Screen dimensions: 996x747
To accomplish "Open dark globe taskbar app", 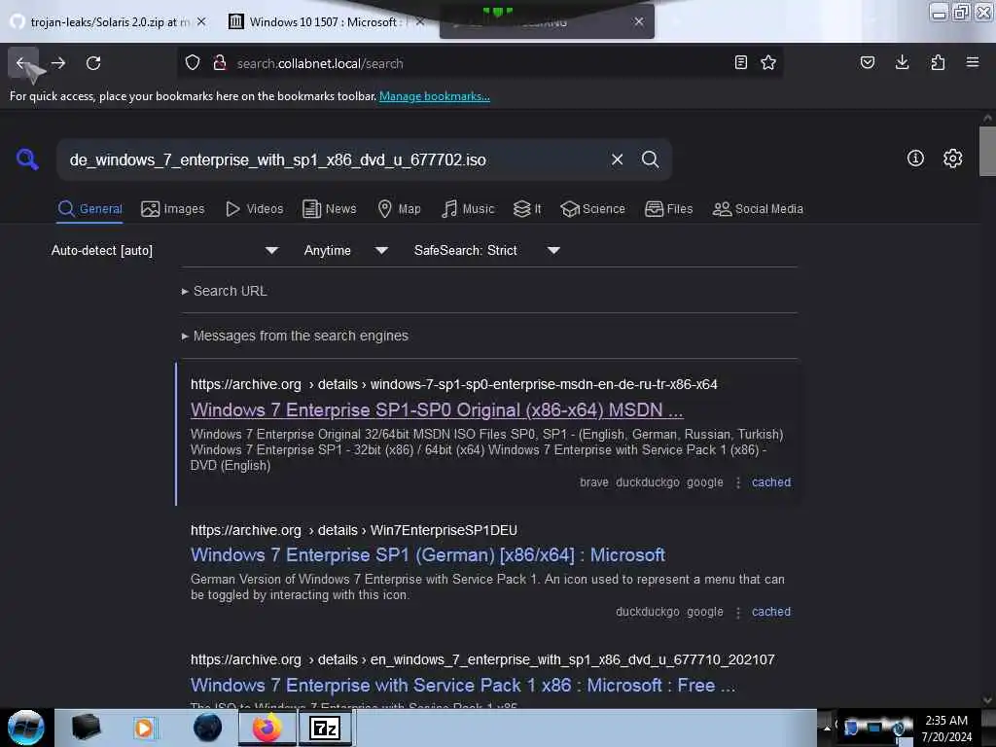I will tap(207, 728).
